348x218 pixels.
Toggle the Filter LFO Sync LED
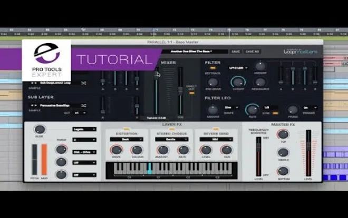[x=275, y=113]
